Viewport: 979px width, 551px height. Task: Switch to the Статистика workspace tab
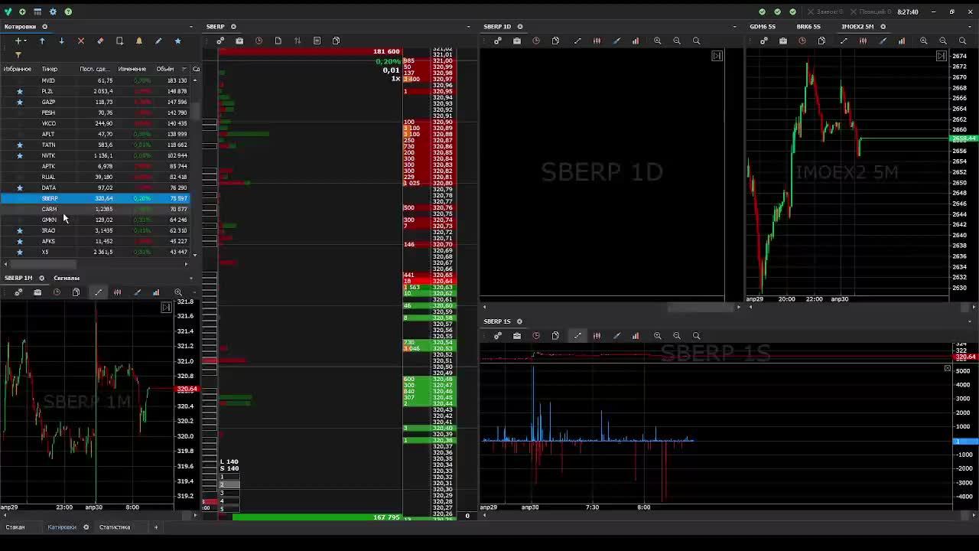(115, 527)
